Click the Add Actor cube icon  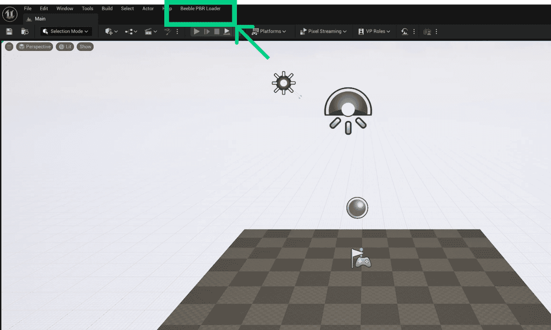click(110, 32)
